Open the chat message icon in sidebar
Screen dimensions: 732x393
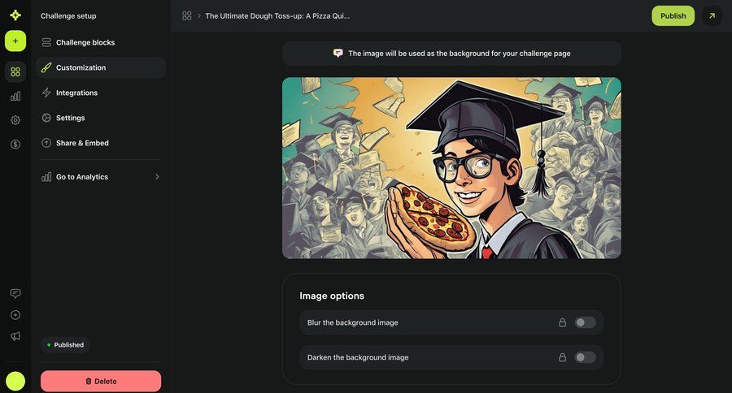click(x=15, y=293)
